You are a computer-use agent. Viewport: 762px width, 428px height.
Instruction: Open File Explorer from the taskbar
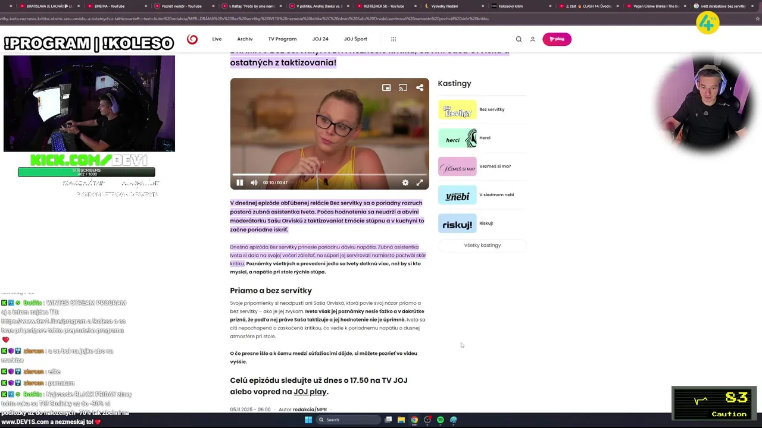pos(401,420)
